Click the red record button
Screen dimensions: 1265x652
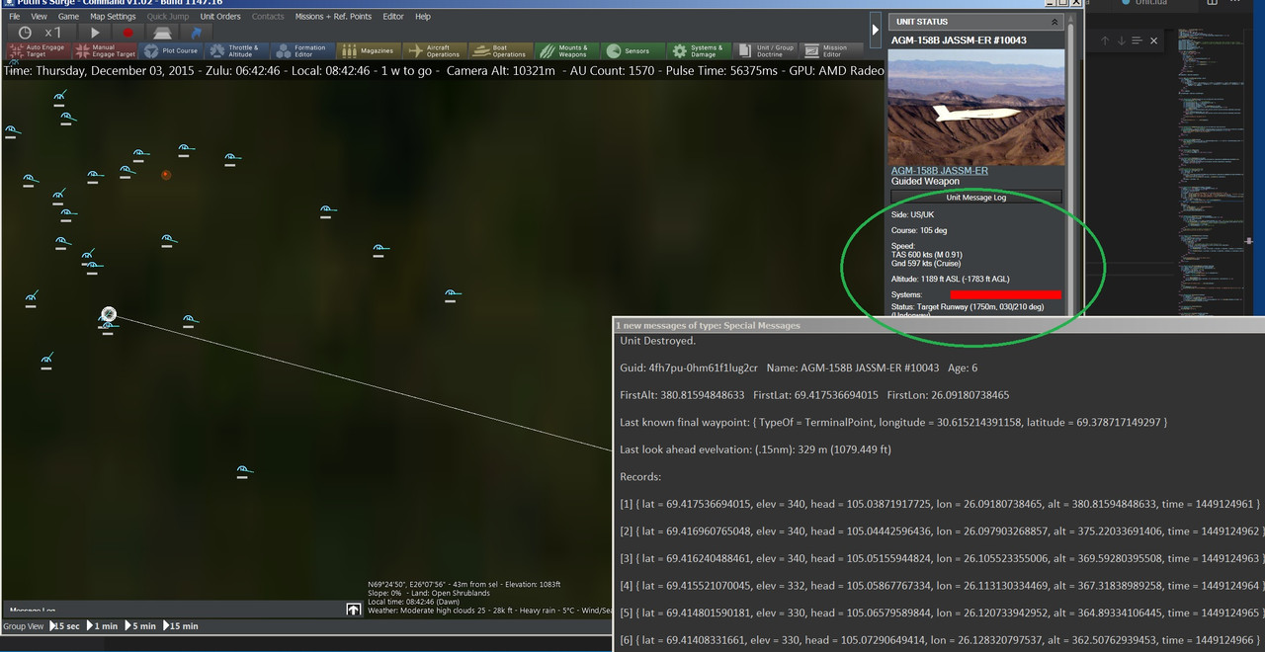127,33
